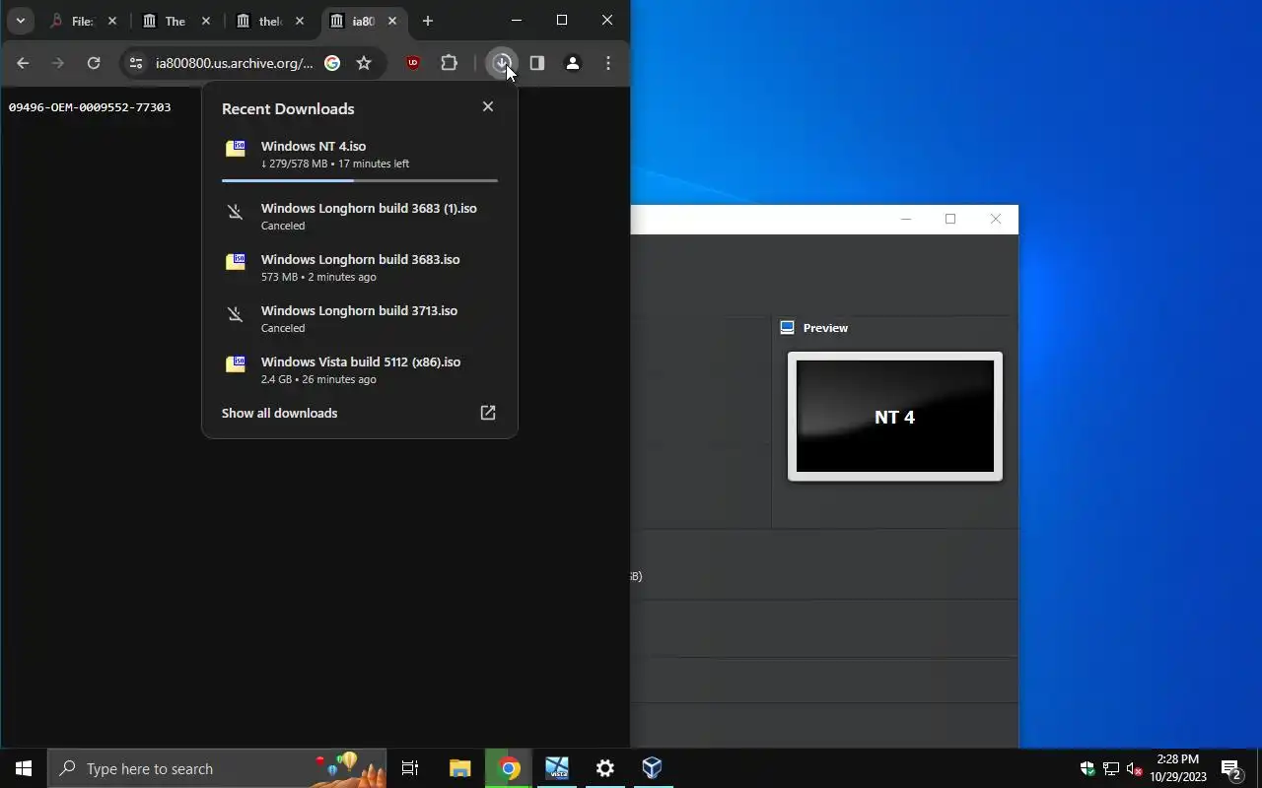Click the NT 4 download progress bar
The height and width of the screenshot is (788, 1262).
click(x=360, y=181)
